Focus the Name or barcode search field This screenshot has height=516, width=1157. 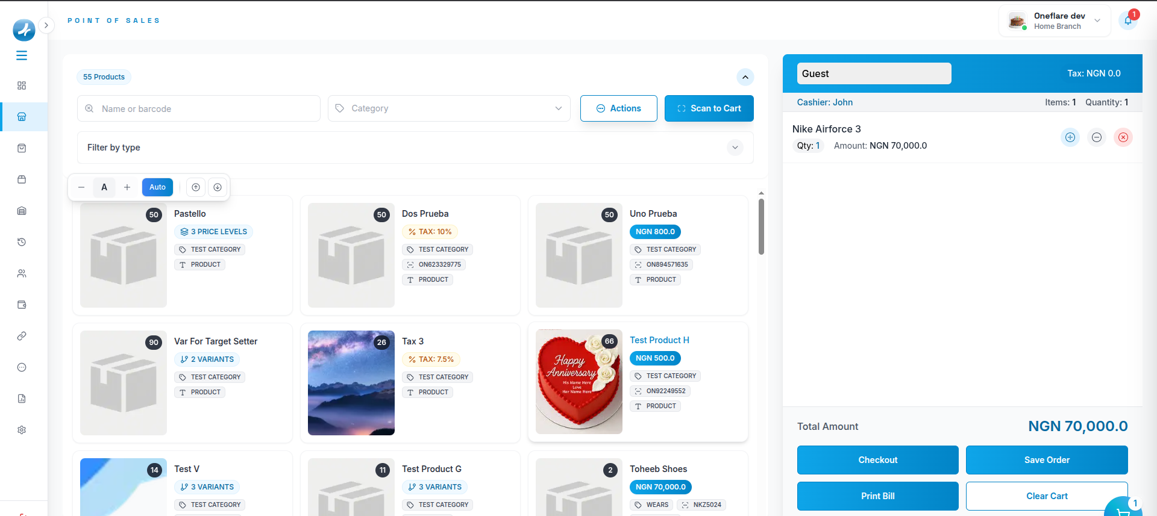pyautogui.click(x=199, y=108)
